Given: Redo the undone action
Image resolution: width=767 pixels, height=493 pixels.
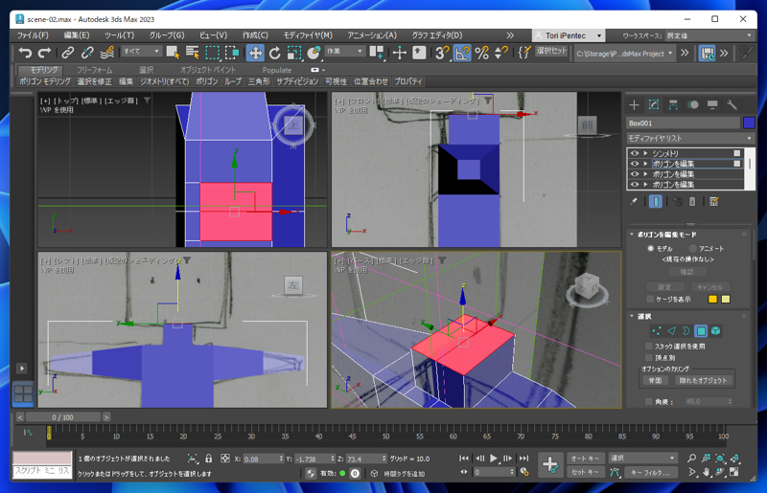Looking at the screenshot, I should pos(44,53).
